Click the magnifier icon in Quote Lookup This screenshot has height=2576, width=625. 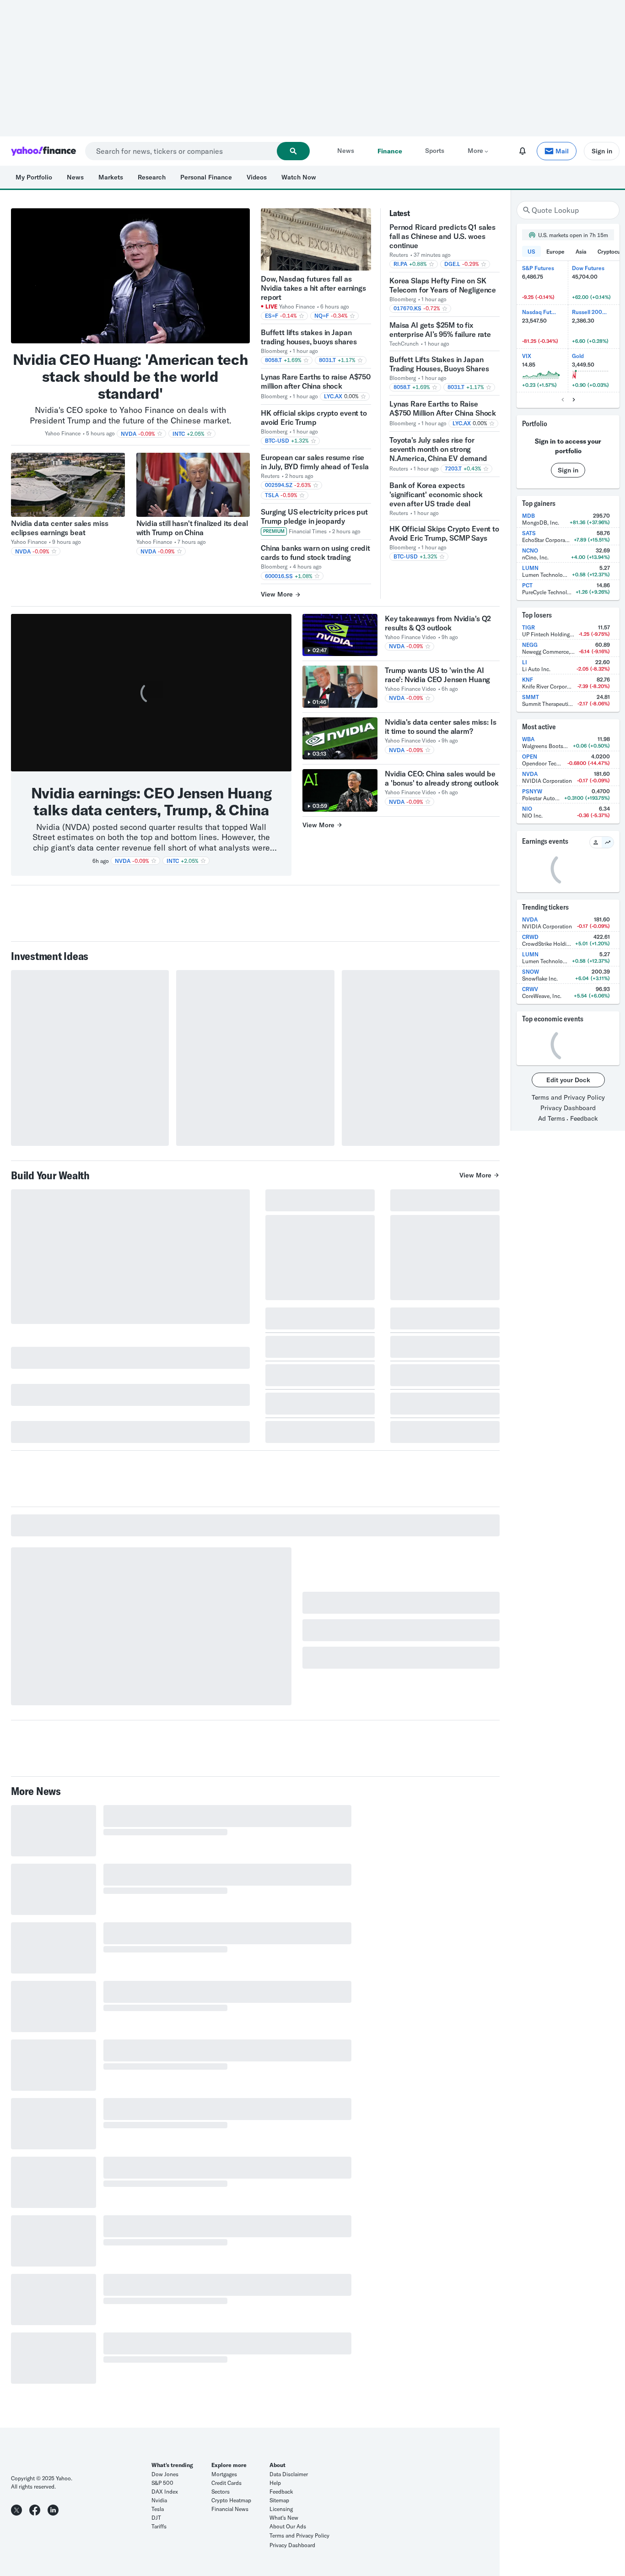click(526, 210)
